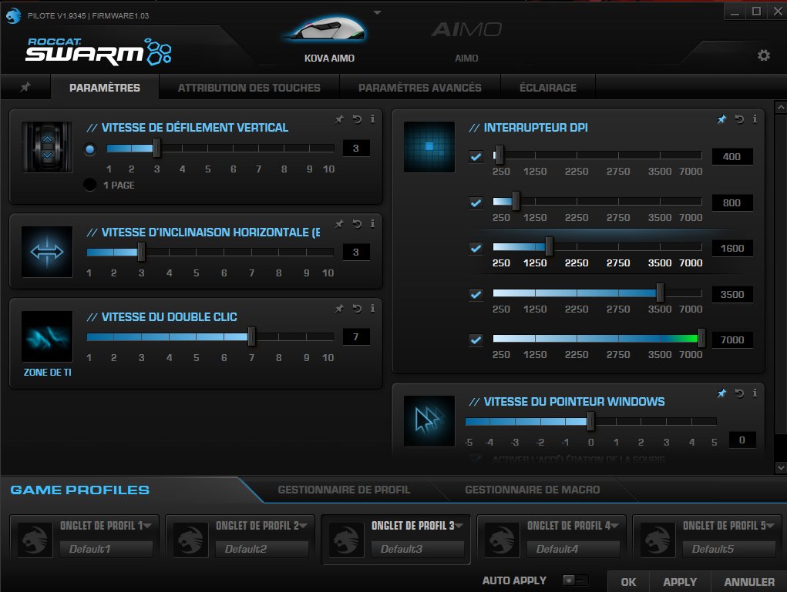Switch to the Attribution des touches tab
The width and height of the screenshot is (787, 592).
coord(249,88)
